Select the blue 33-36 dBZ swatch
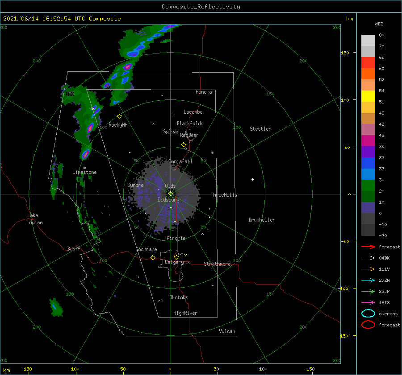Image resolution: width=402 pixels, height=375 pixels. coord(368,163)
